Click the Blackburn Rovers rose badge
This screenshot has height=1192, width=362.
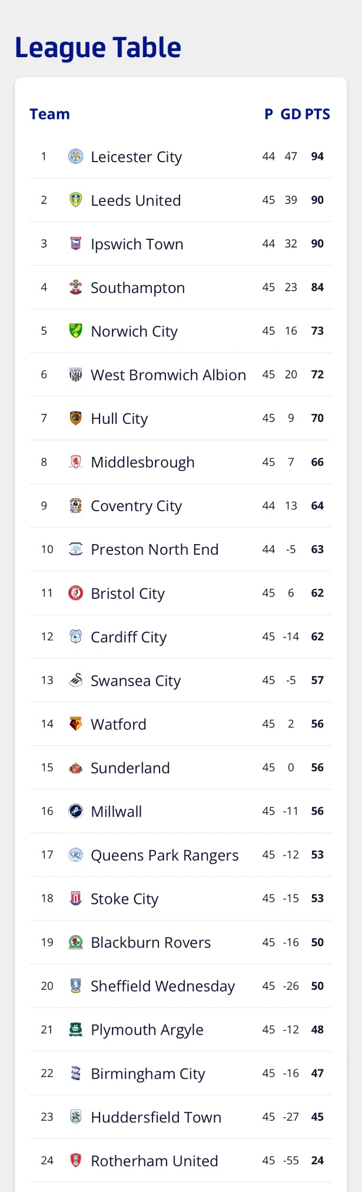(x=76, y=942)
